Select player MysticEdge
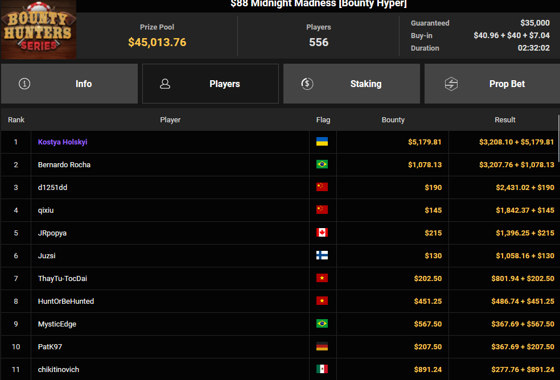This screenshot has height=380, width=560. click(x=57, y=324)
